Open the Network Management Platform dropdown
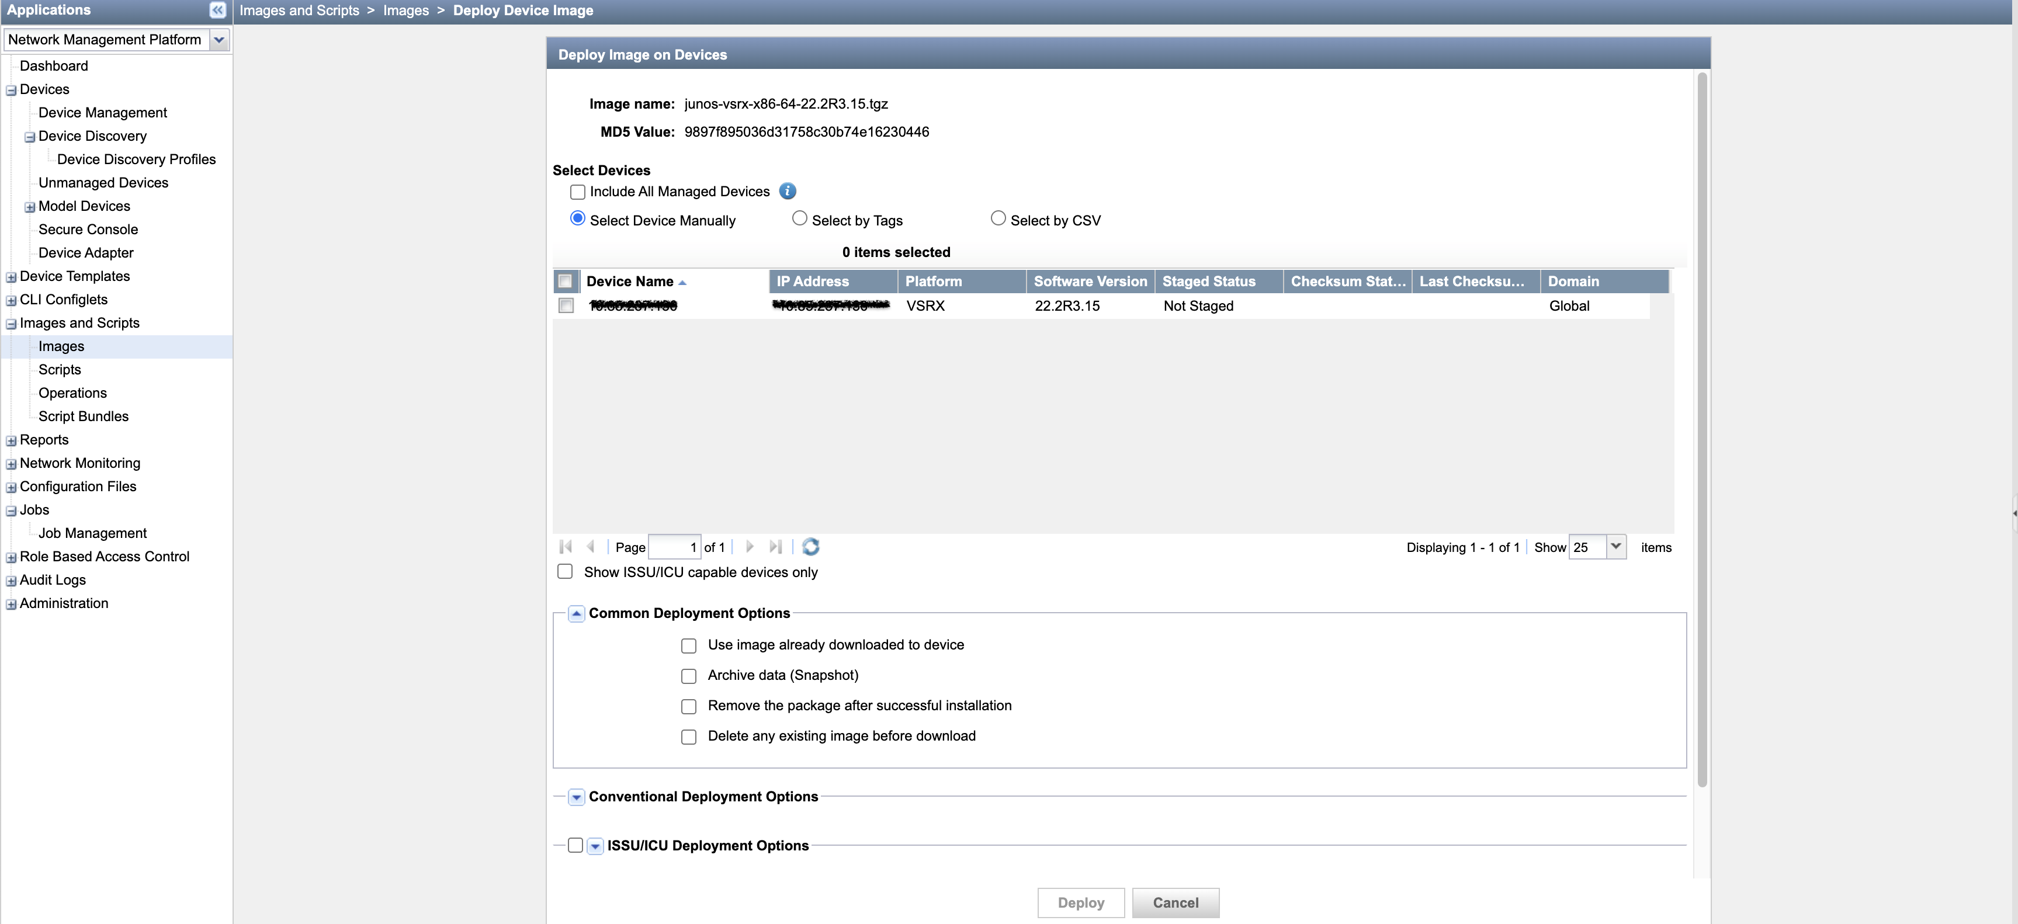The height and width of the screenshot is (924, 2018). tap(219, 40)
